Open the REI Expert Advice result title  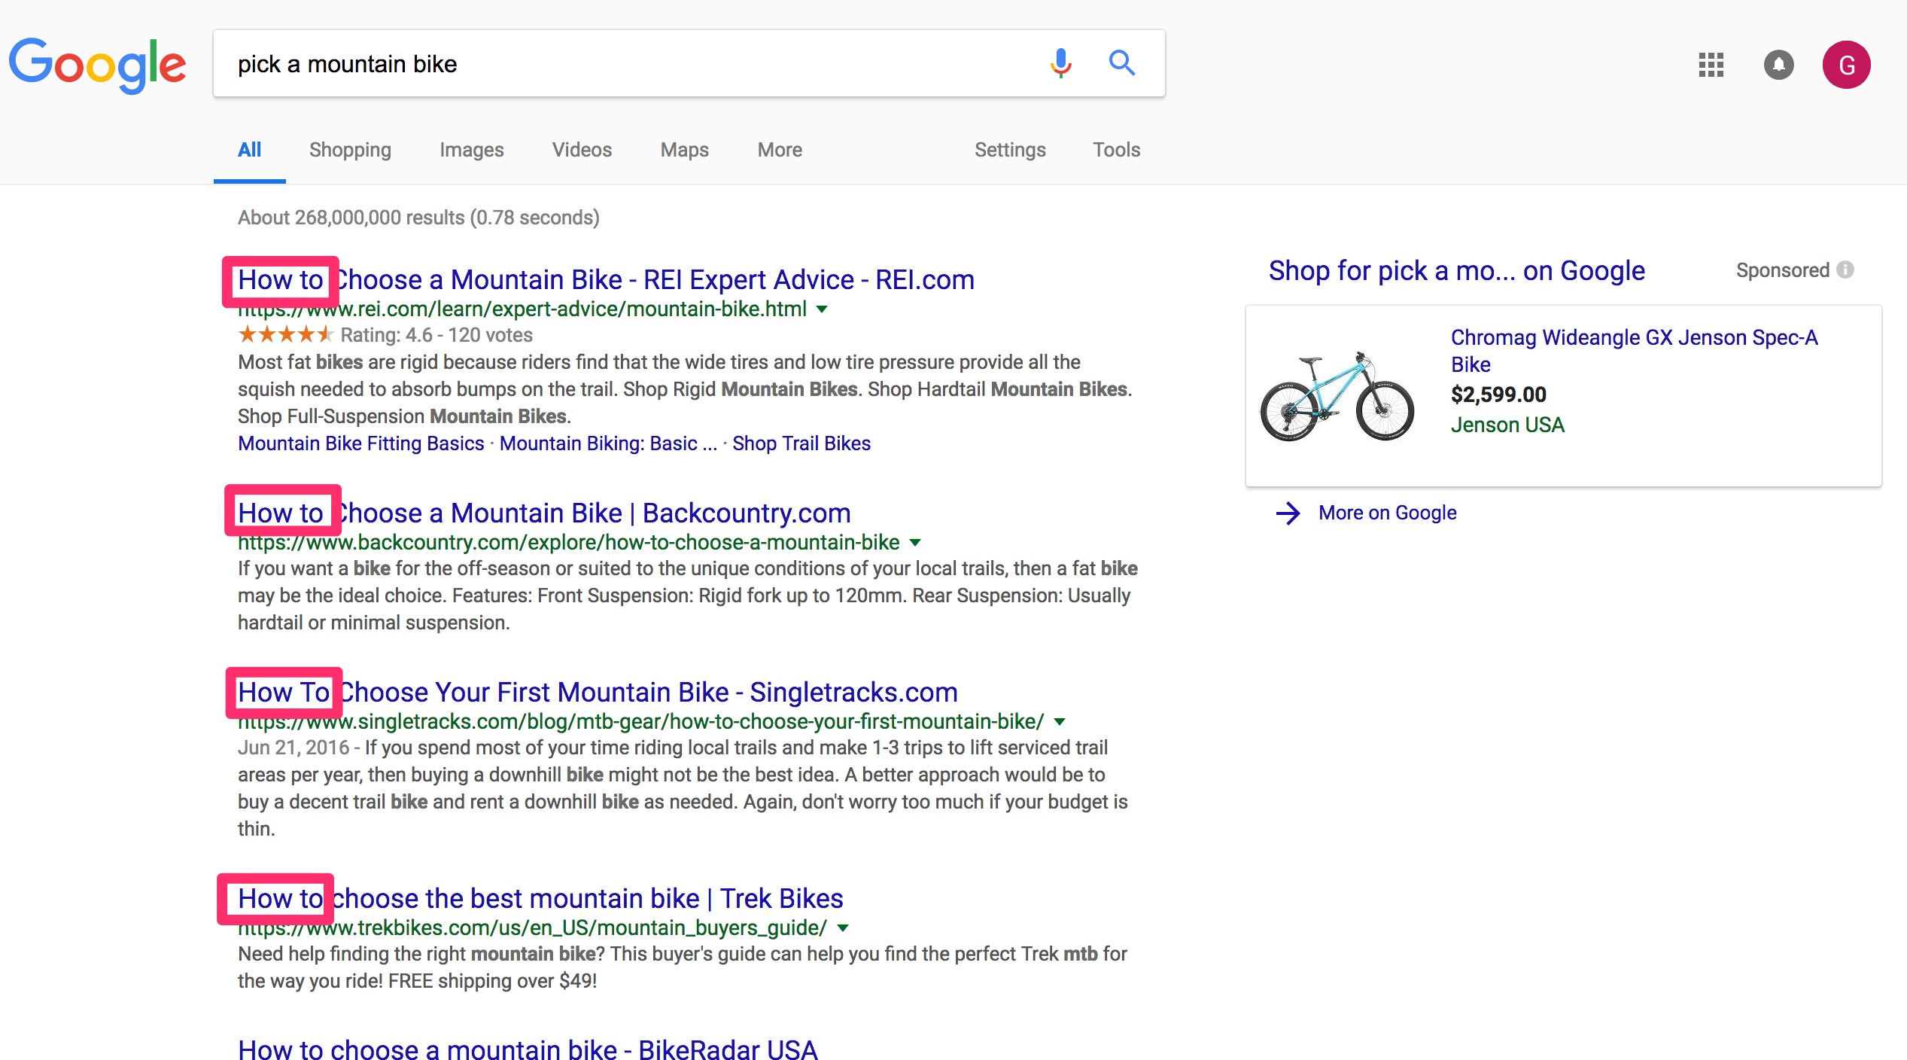[x=606, y=279]
